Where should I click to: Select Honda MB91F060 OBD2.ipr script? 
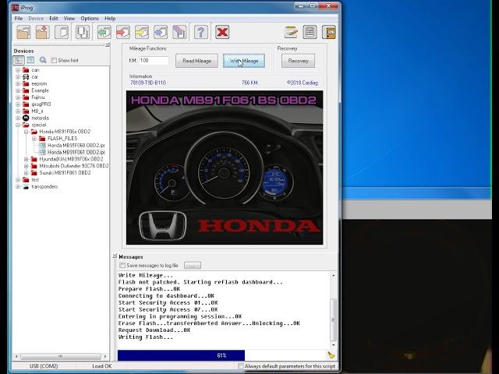click(76, 146)
